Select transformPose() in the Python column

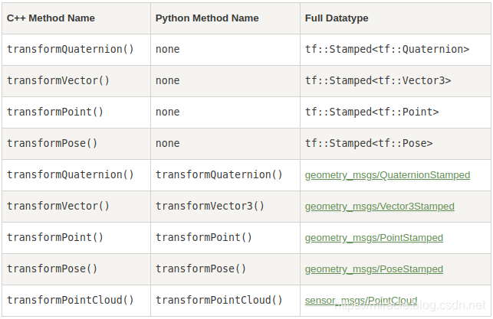(x=200, y=269)
